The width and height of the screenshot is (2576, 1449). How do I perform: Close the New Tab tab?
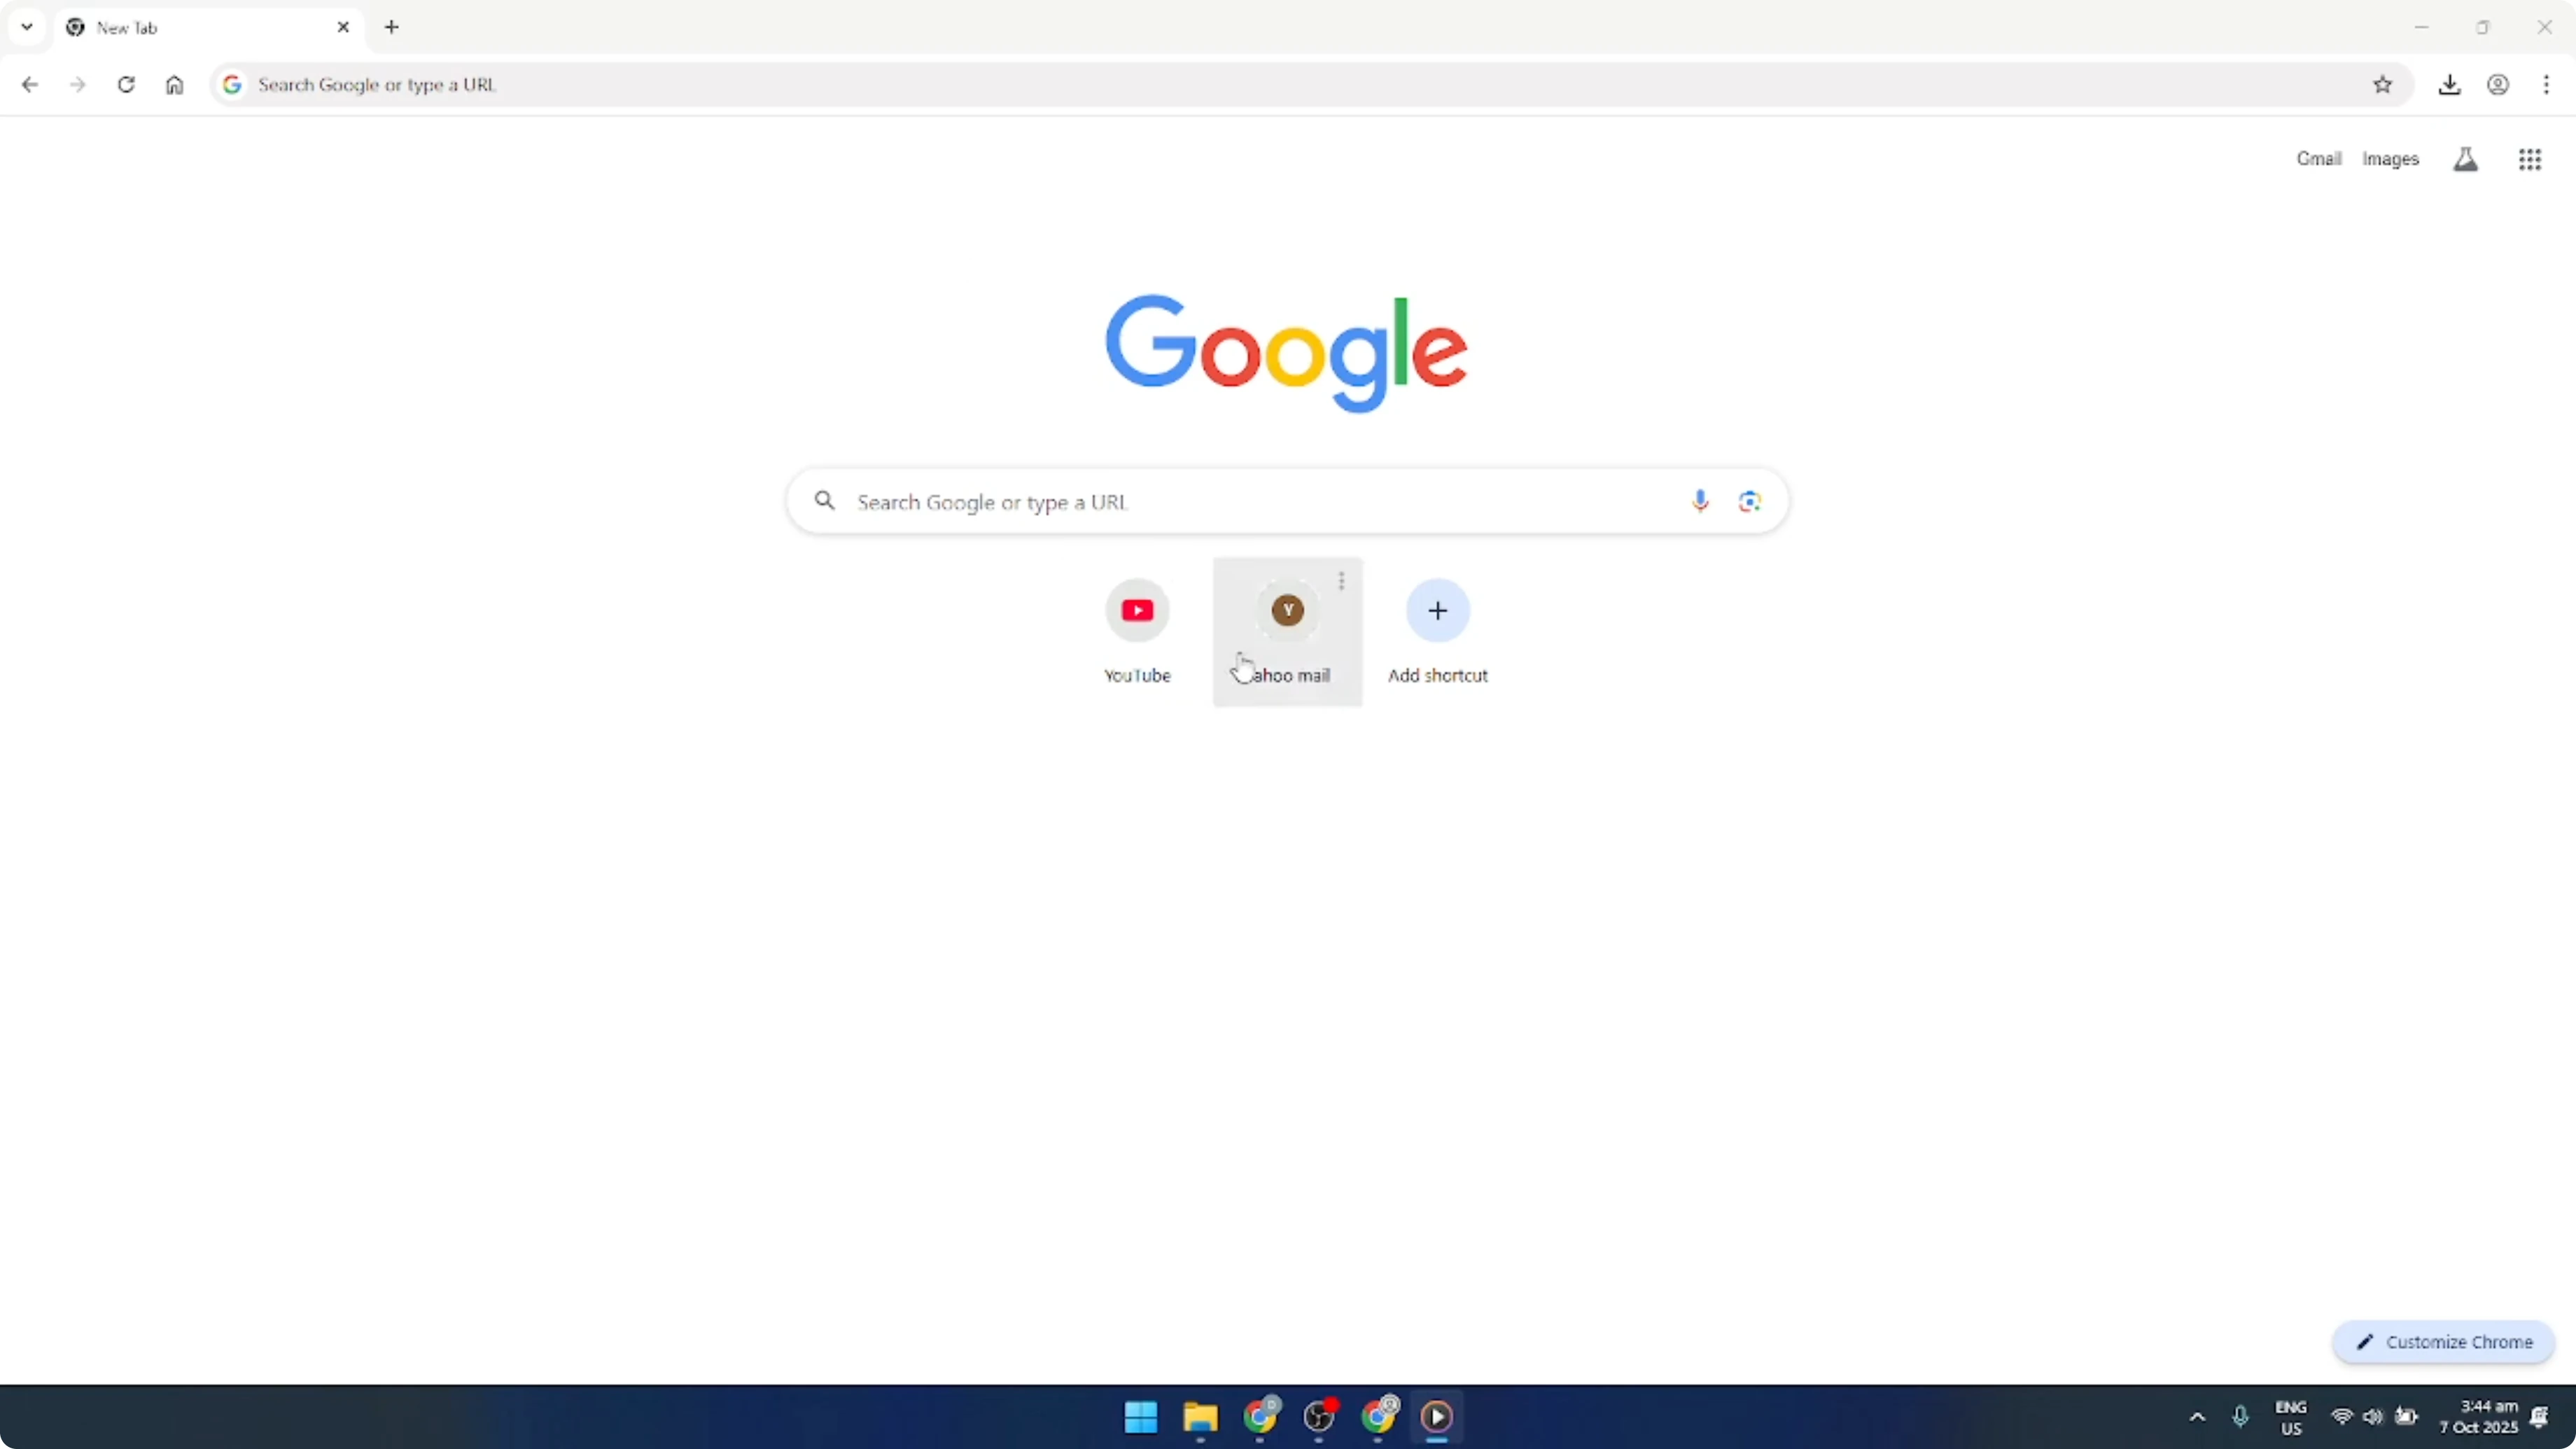[343, 27]
